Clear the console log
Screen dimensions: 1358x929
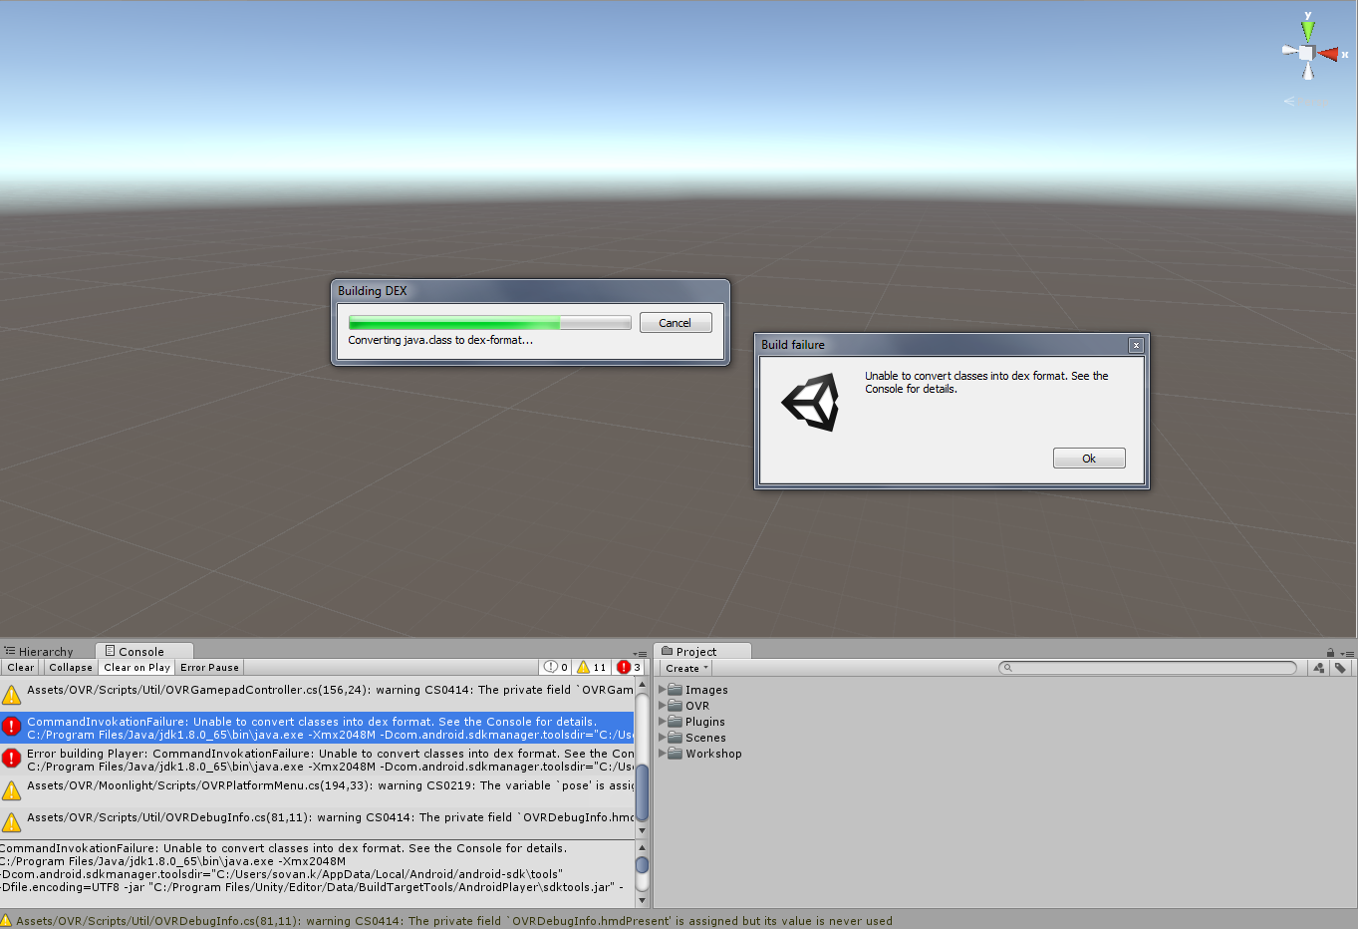tap(21, 668)
